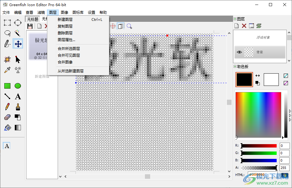Select the eraser tool
The height and width of the screenshot is (188, 292).
[7, 117]
